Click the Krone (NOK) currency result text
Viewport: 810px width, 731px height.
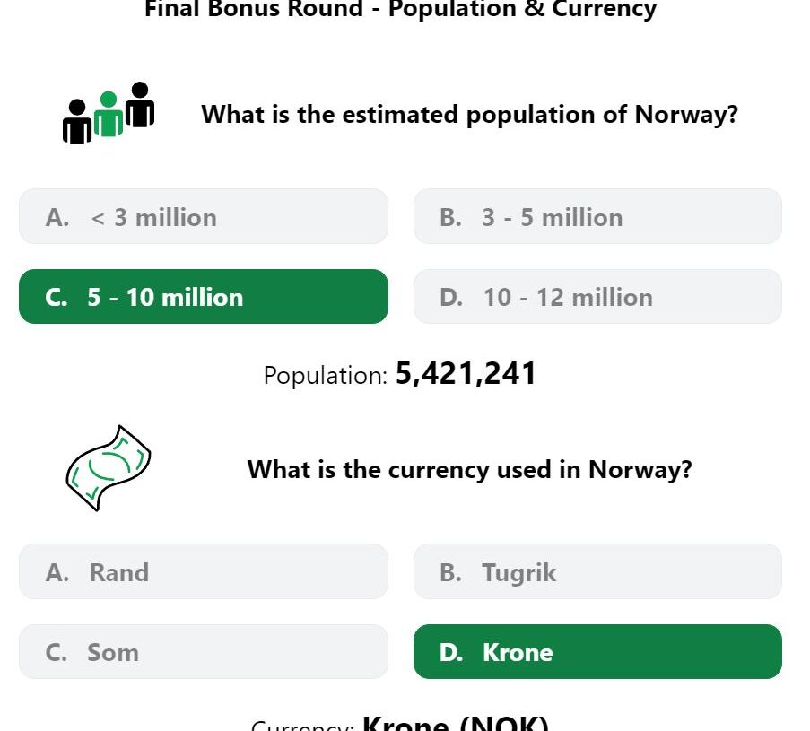pyautogui.click(x=456, y=722)
